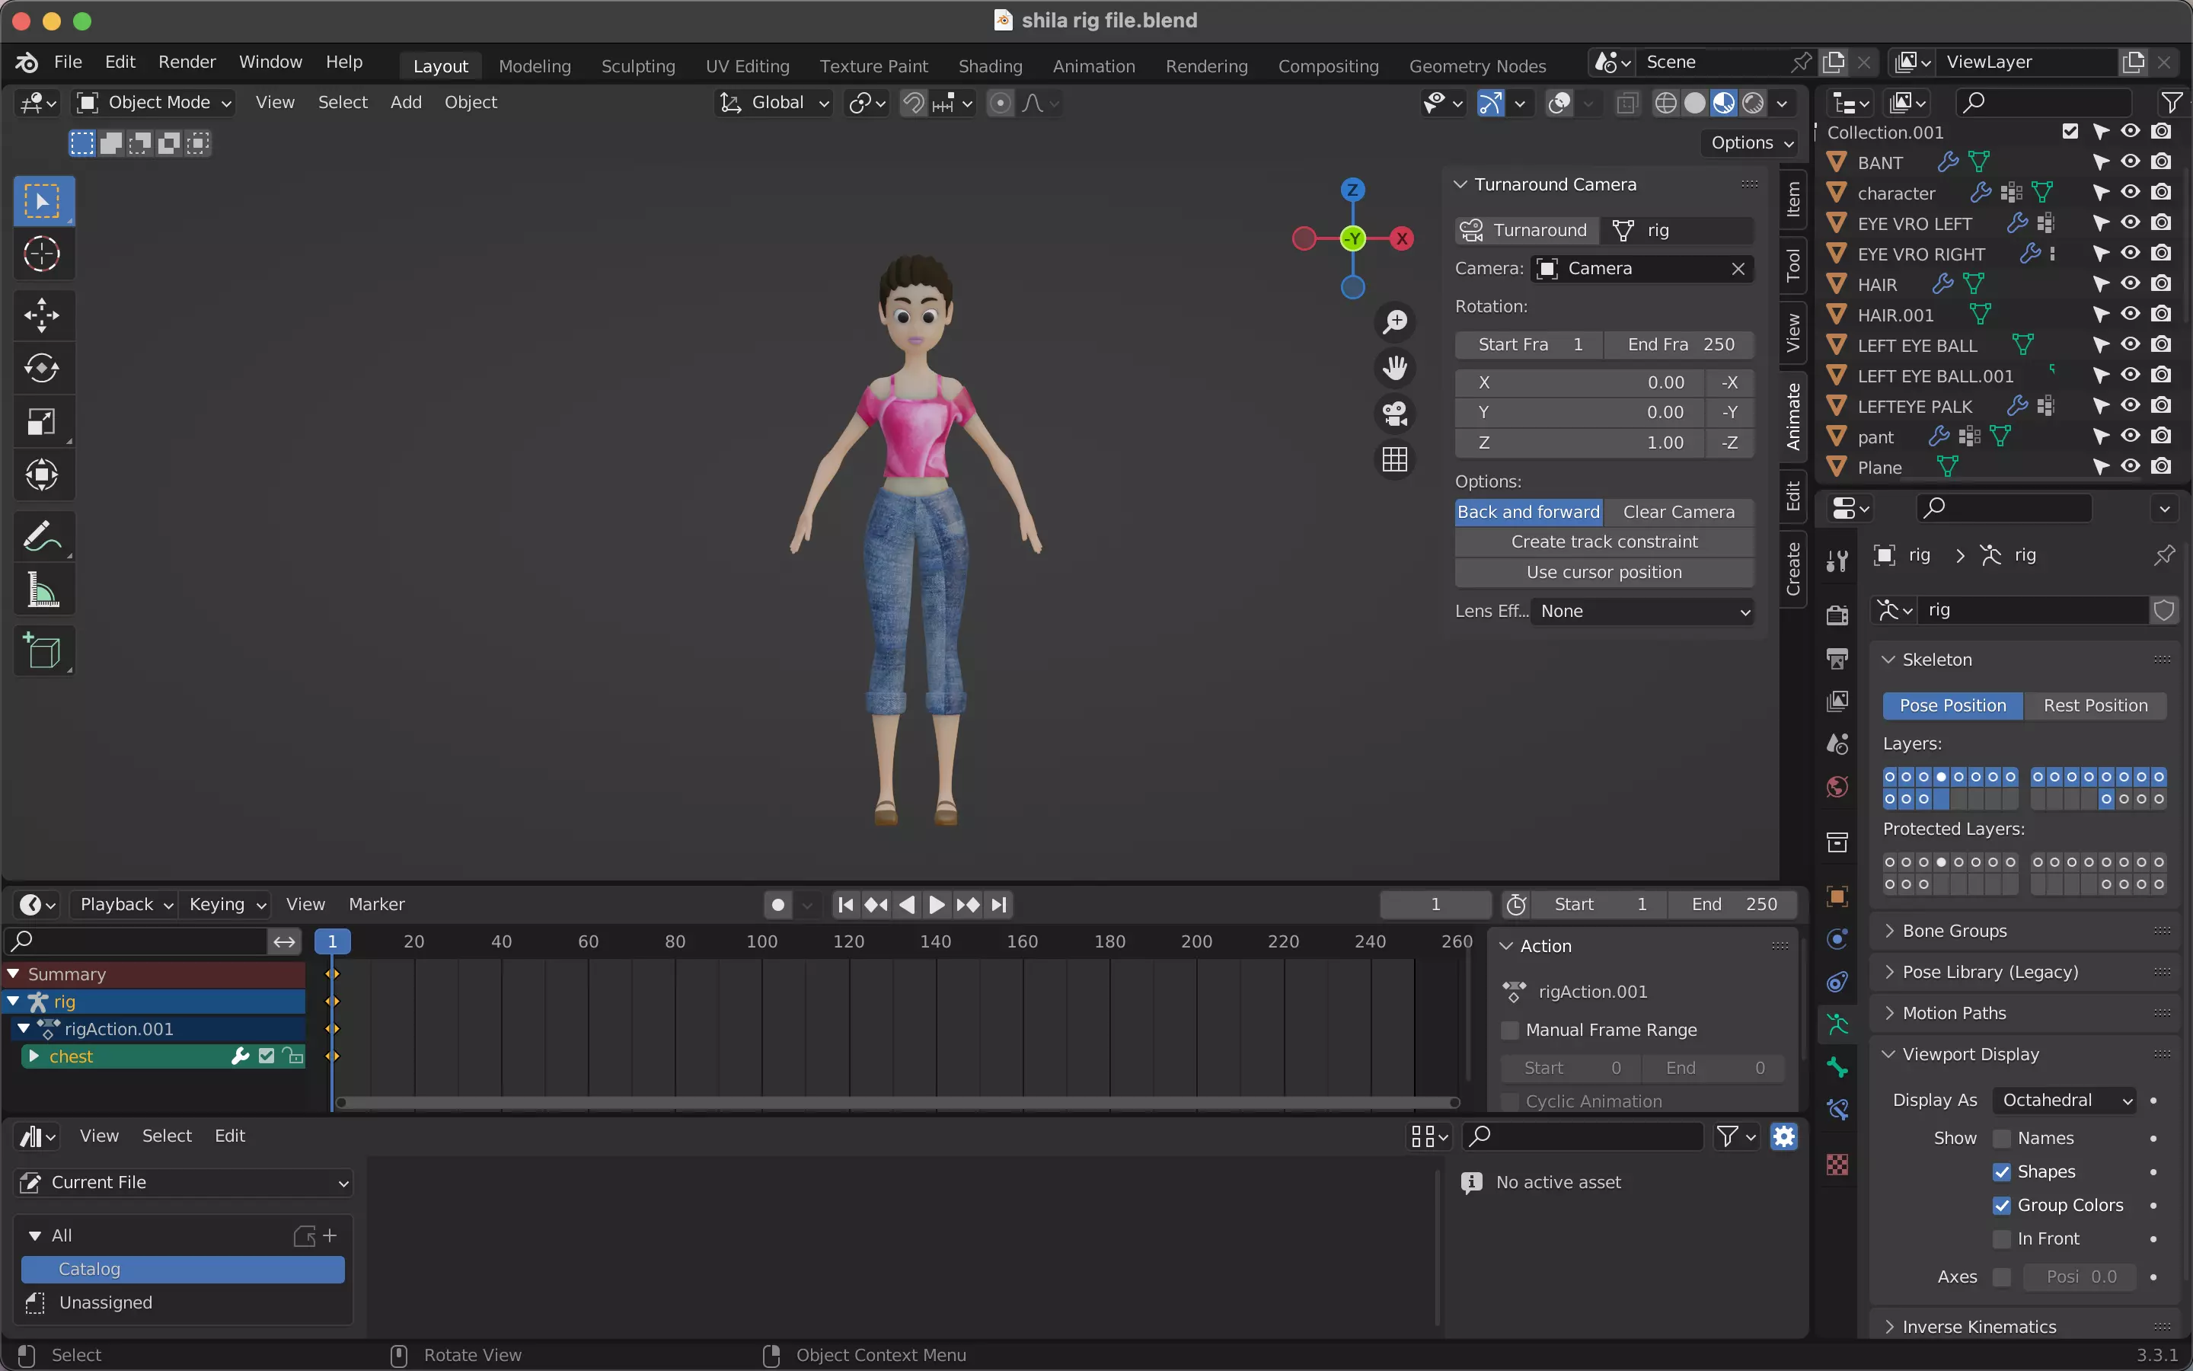Open Bone properties tab icon
The height and width of the screenshot is (1371, 2193).
[x=1837, y=1067]
